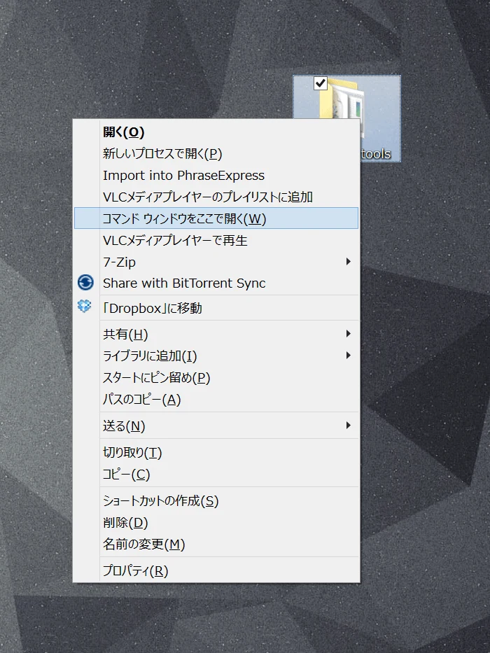
Task: Choose 切り取り(T) from menu
Action: click(x=216, y=452)
